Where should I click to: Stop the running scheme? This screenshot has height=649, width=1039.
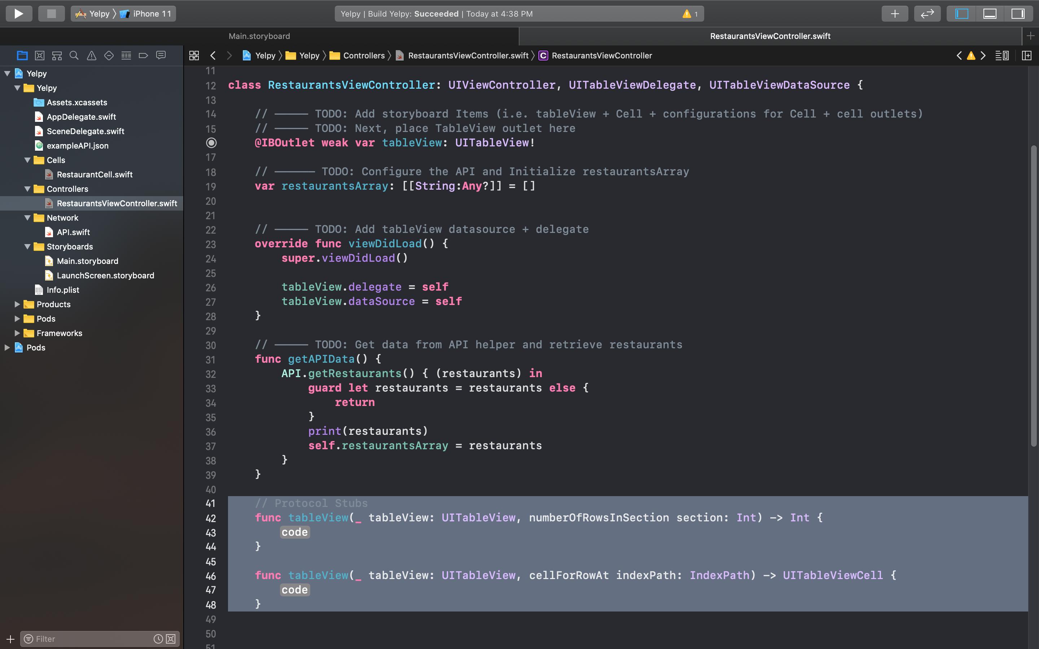pos(51,14)
